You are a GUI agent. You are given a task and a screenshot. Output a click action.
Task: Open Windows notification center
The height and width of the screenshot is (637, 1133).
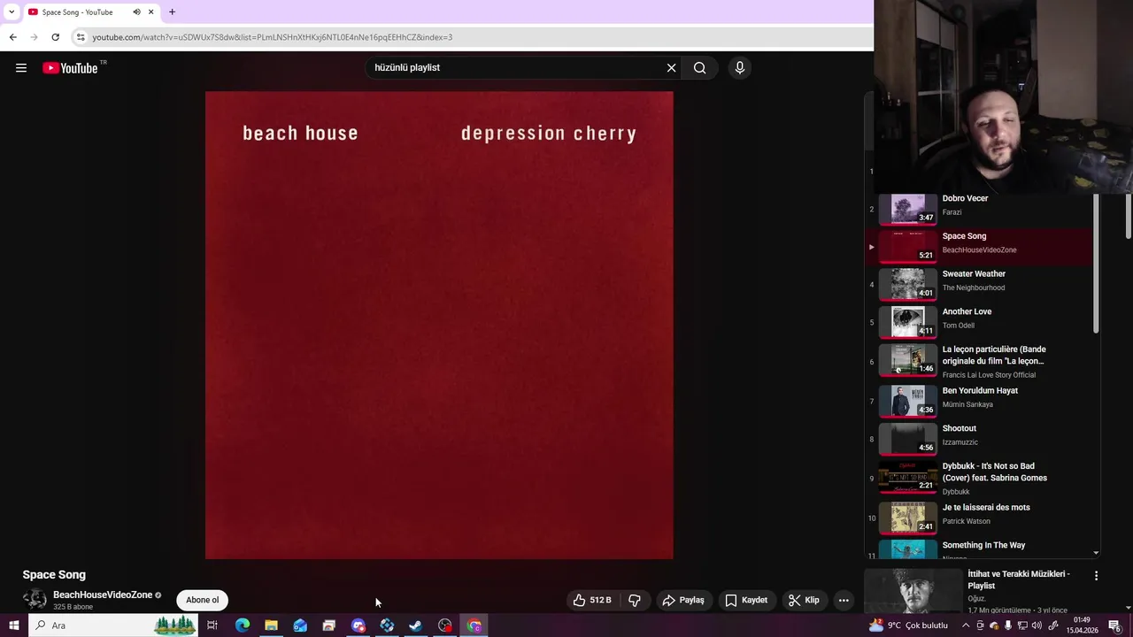[1114, 625]
